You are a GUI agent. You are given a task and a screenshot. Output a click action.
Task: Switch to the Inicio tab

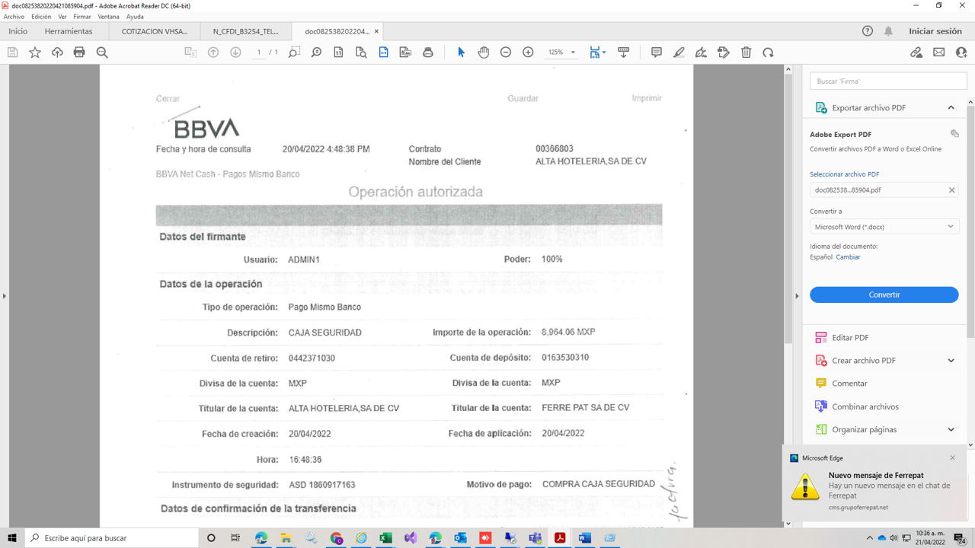click(18, 31)
